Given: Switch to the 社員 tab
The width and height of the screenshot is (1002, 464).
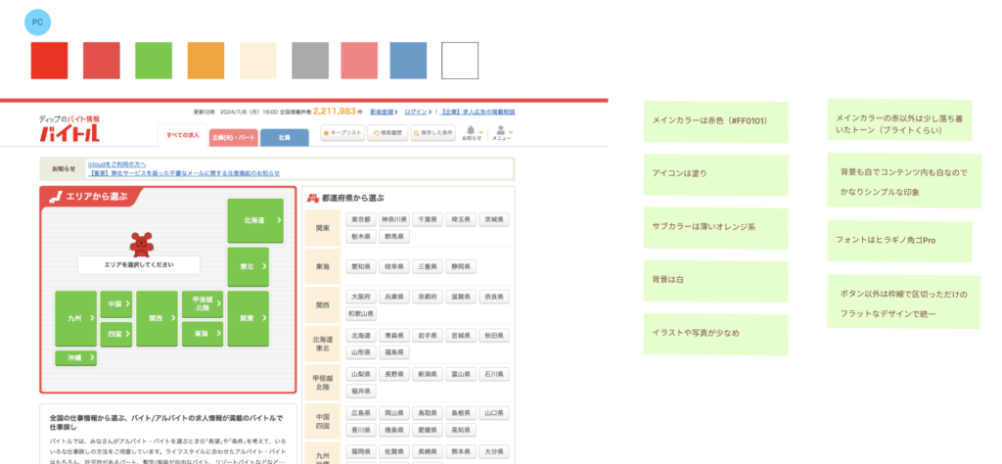Looking at the screenshot, I should click(285, 137).
